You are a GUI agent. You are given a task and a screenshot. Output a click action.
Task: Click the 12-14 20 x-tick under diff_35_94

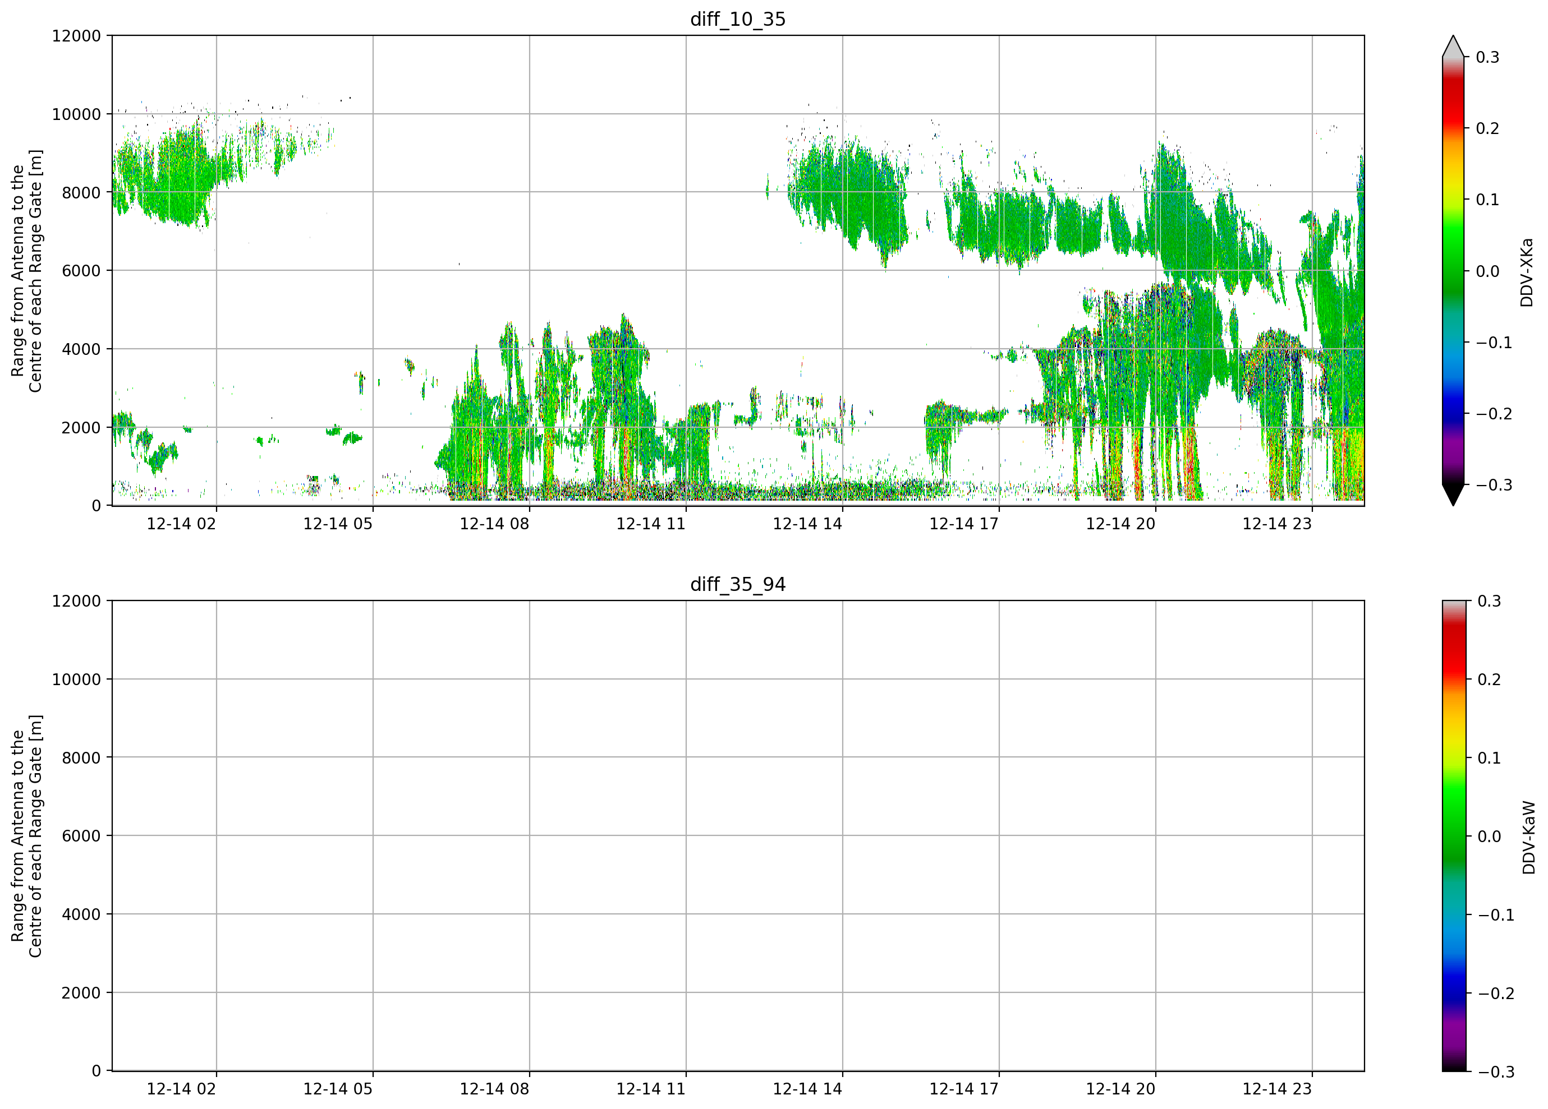(1120, 1089)
